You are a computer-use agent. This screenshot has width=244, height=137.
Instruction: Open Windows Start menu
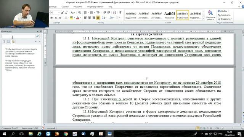tap(4, 134)
